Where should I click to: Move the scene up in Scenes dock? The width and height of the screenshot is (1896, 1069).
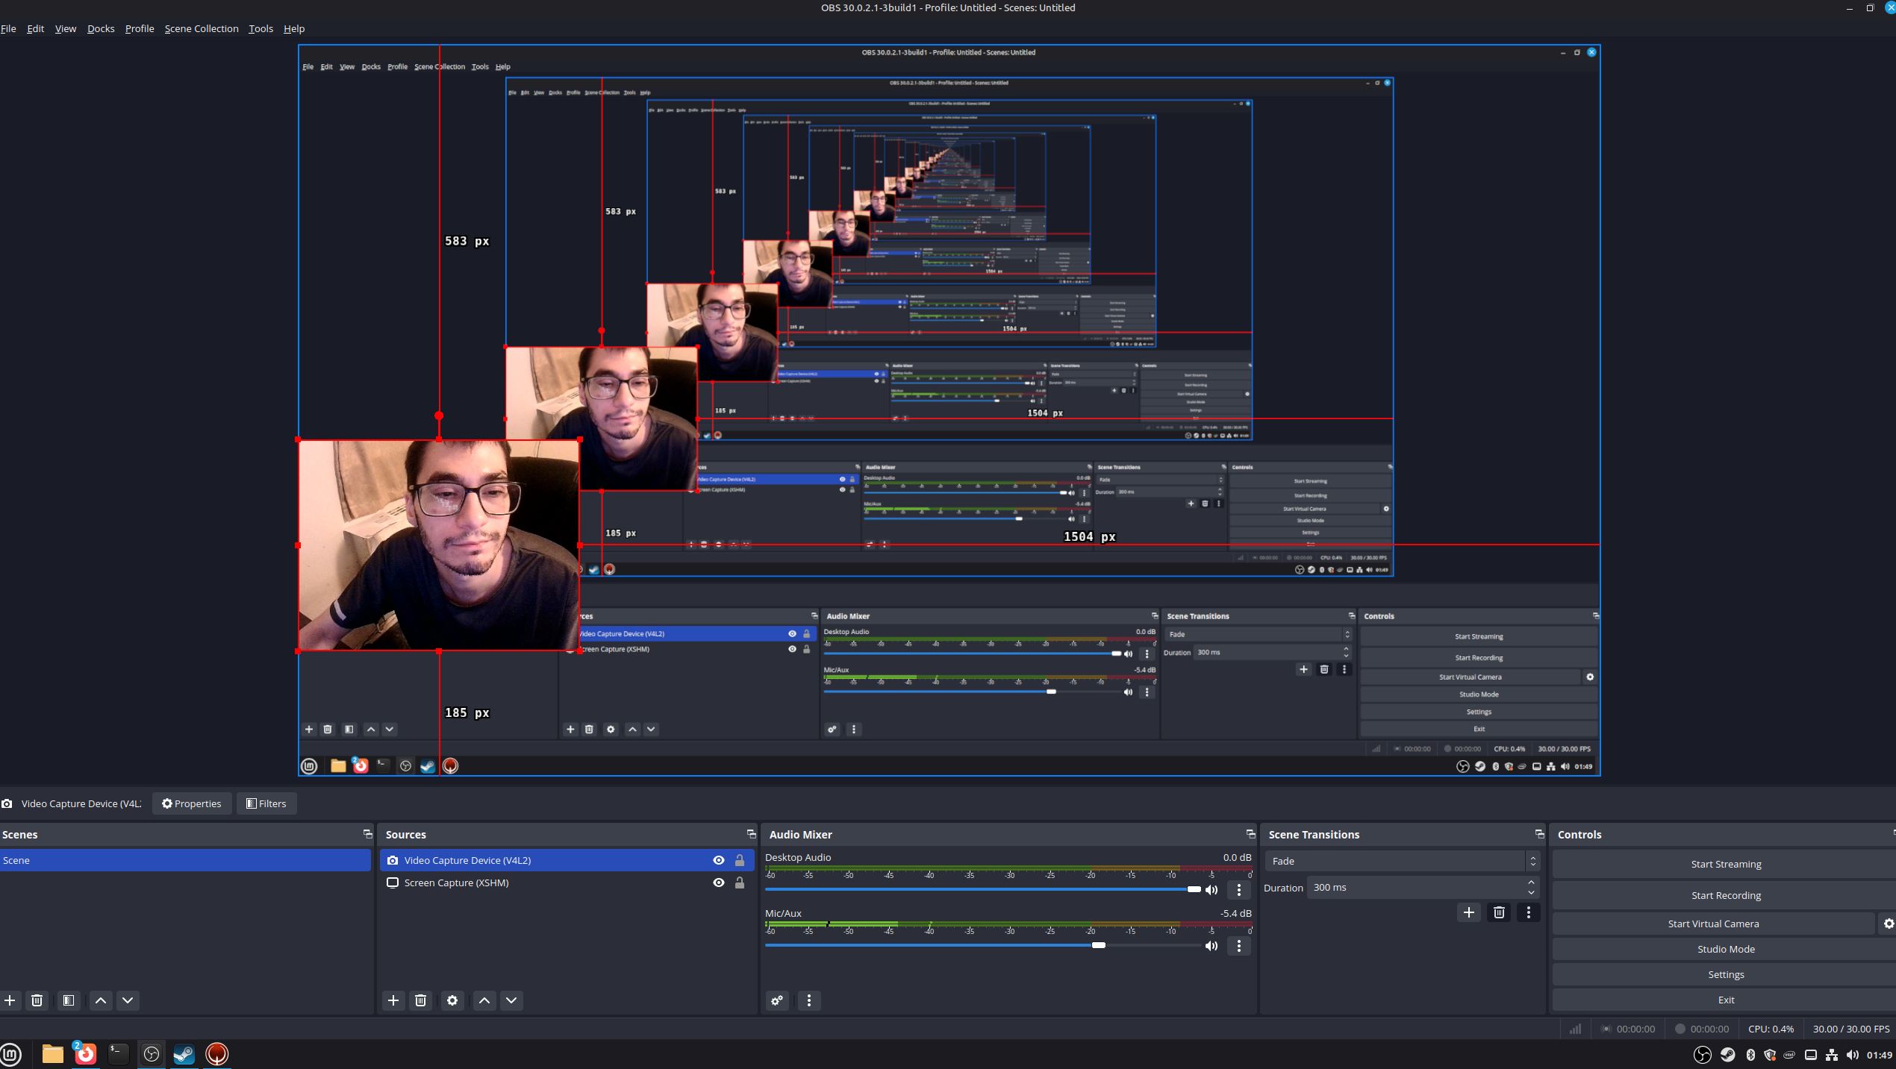pyautogui.click(x=101, y=1000)
